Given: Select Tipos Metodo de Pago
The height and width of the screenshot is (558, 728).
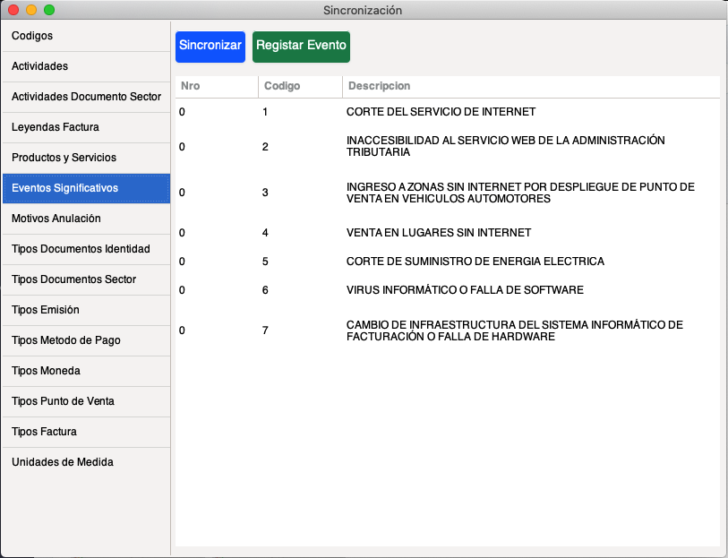Looking at the screenshot, I should (85, 340).
